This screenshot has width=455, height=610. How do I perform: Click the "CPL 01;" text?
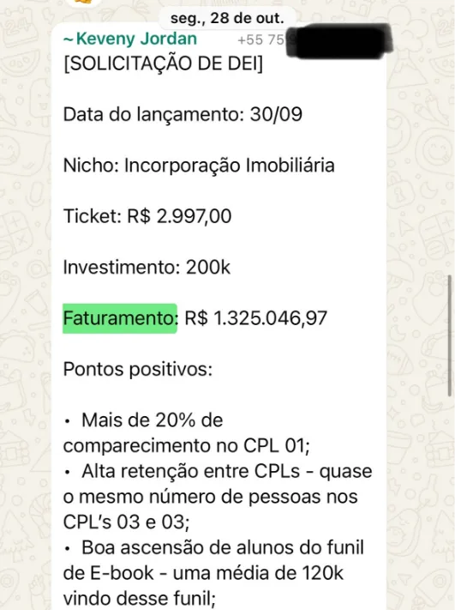(x=277, y=446)
